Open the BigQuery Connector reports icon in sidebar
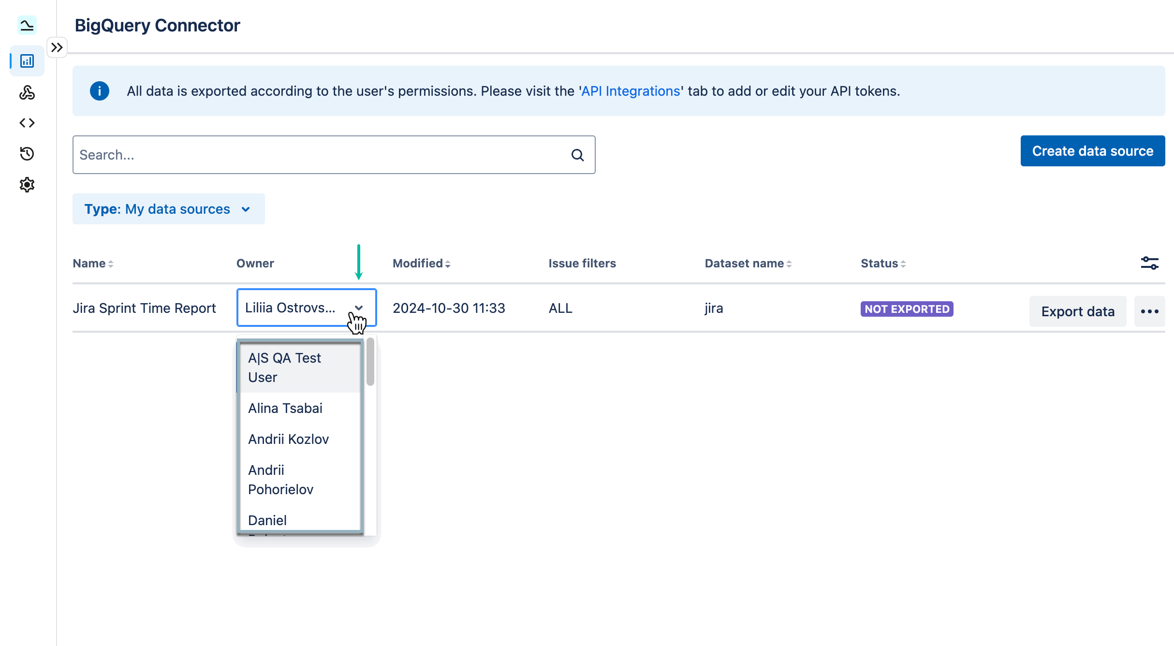Image resolution: width=1174 pixels, height=646 pixels. tap(27, 61)
